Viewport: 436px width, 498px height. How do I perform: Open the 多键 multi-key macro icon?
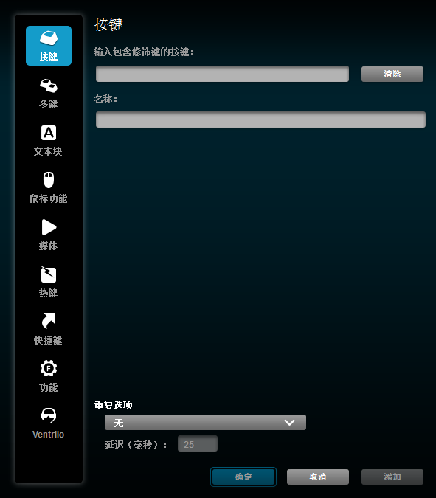pyautogui.click(x=49, y=86)
